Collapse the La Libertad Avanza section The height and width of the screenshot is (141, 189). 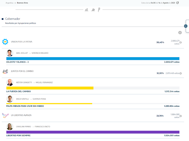coord(180,116)
